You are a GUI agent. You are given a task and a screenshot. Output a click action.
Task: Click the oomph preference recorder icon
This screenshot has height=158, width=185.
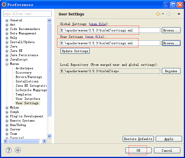coord(18,150)
